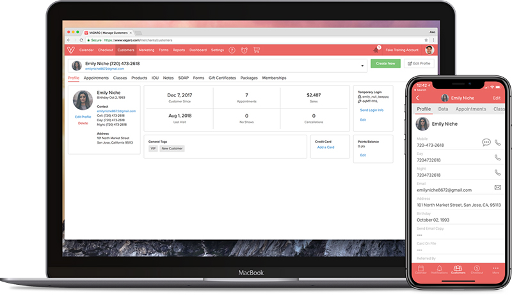The width and height of the screenshot is (512, 295).
Task: Click the temporary login username icon
Action: coord(360,96)
